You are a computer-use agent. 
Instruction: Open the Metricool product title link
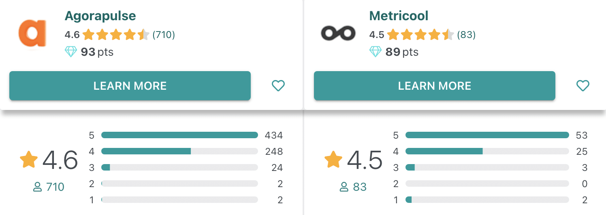399,16
